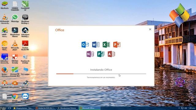The height and width of the screenshot is (110, 196).
Task: Open the volume control in system tray
Action: tap(186, 108)
